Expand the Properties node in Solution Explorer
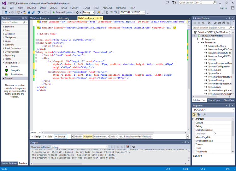The width and height of the screenshot is (236, 171). (x=198, y=39)
